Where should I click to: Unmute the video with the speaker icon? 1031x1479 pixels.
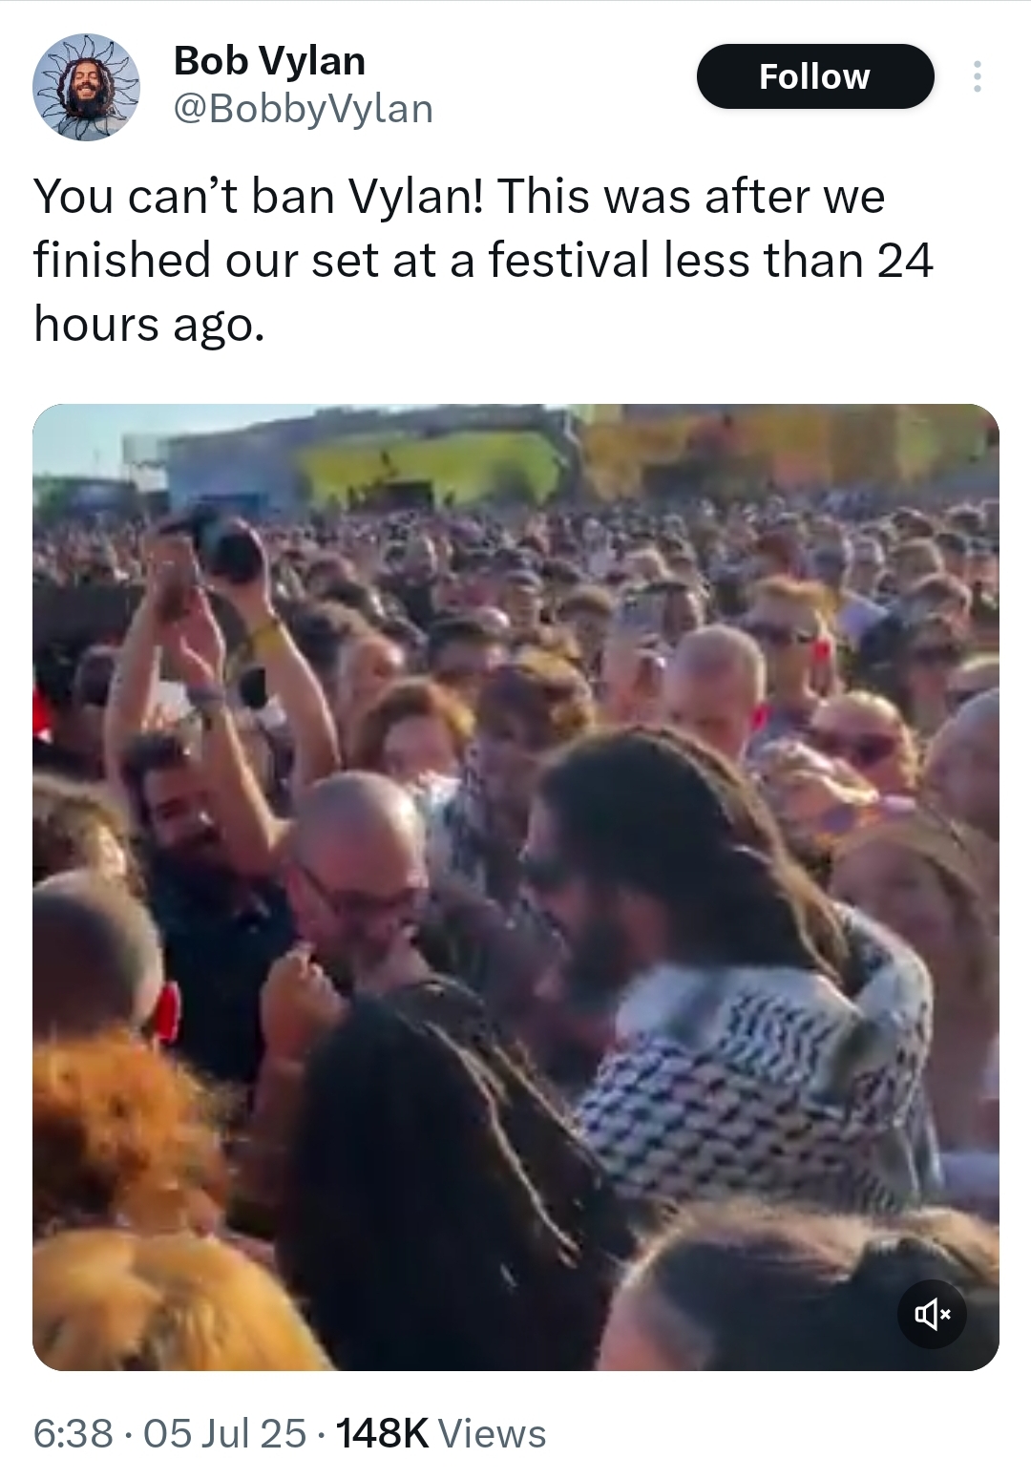click(x=932, y=1315)
